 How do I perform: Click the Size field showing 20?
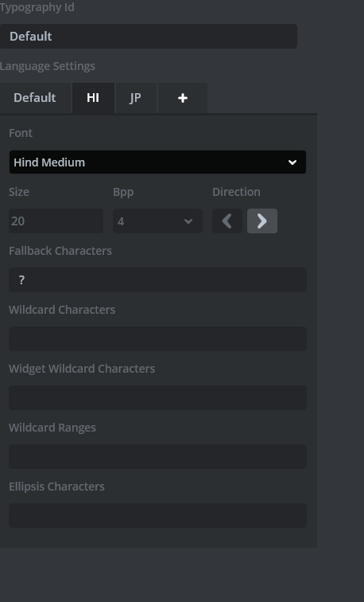pos(56,221)
